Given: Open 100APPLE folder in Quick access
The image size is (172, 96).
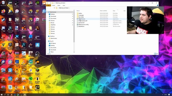Looking at the screenshot, I should point(52,25).
